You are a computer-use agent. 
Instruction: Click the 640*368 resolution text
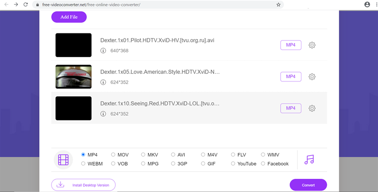point(120,51)
